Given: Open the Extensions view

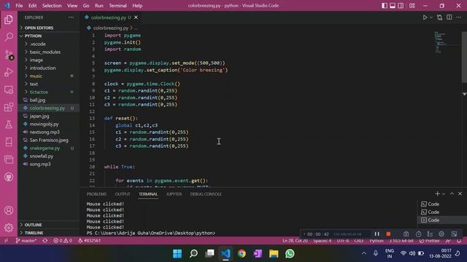Looking at the screenshot, I should click(x=9, y=107).
